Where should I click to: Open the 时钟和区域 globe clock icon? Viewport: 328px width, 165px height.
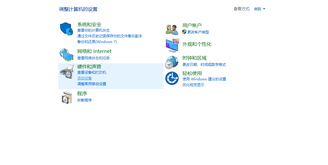coord(172,62)
